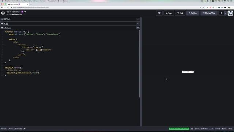Click 'ReactDOM.render' code line

pos(13,67)
